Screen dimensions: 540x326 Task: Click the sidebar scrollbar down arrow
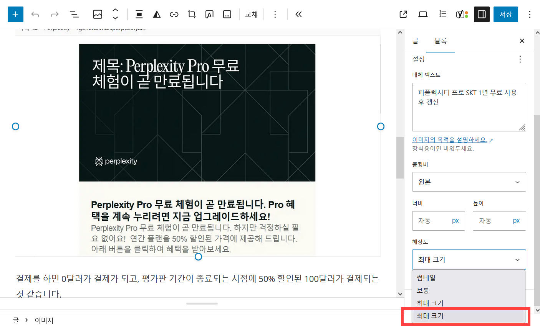point(537,310)
